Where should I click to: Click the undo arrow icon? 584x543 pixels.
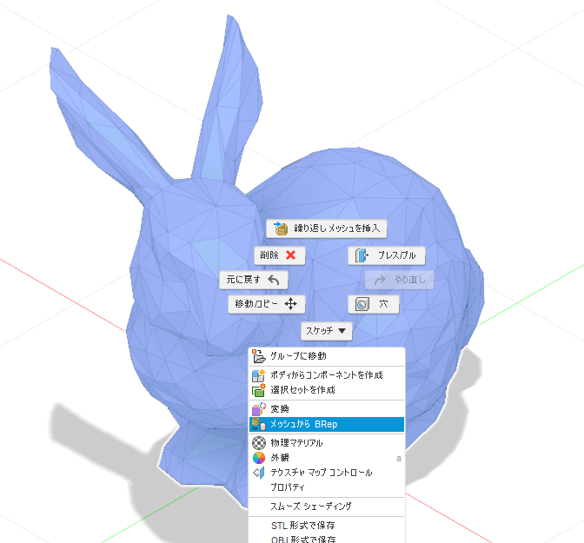(274, 280)
